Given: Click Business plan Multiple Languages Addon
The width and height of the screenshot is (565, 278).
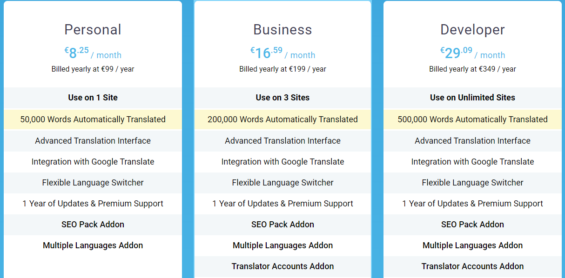Looking at the screenshot, I should pyautogui.click(x=282, y=245).
